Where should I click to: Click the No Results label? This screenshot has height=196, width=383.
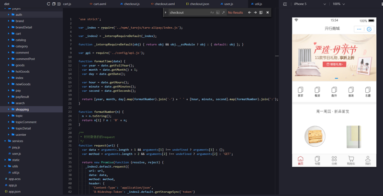(x=236, y=12)
